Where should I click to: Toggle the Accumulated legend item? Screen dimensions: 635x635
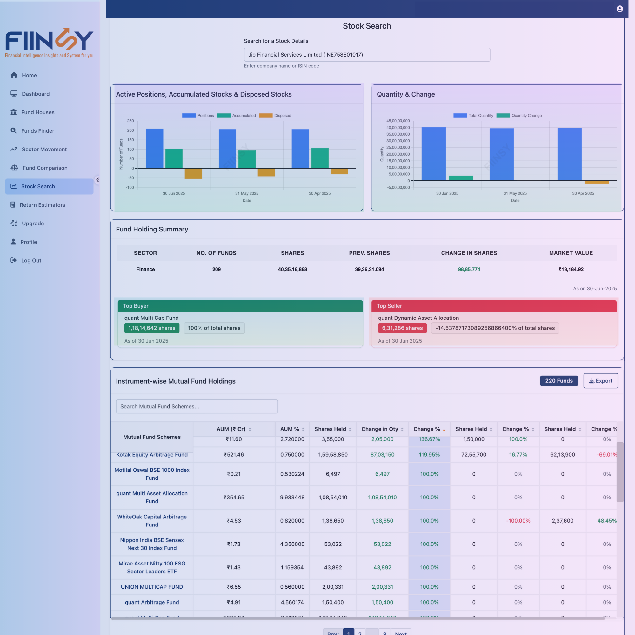click(236, 115)
